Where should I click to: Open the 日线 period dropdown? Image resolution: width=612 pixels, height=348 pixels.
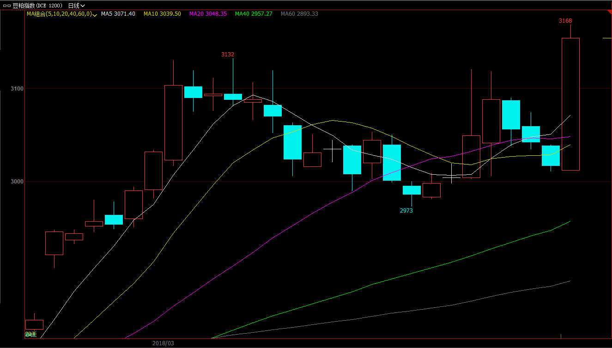[76, 6]
